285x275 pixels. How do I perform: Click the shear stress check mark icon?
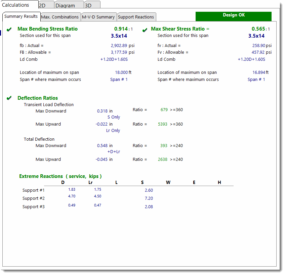[x=145, y=29]
